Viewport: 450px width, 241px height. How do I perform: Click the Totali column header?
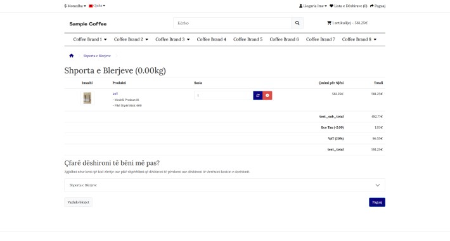(378, 82)
